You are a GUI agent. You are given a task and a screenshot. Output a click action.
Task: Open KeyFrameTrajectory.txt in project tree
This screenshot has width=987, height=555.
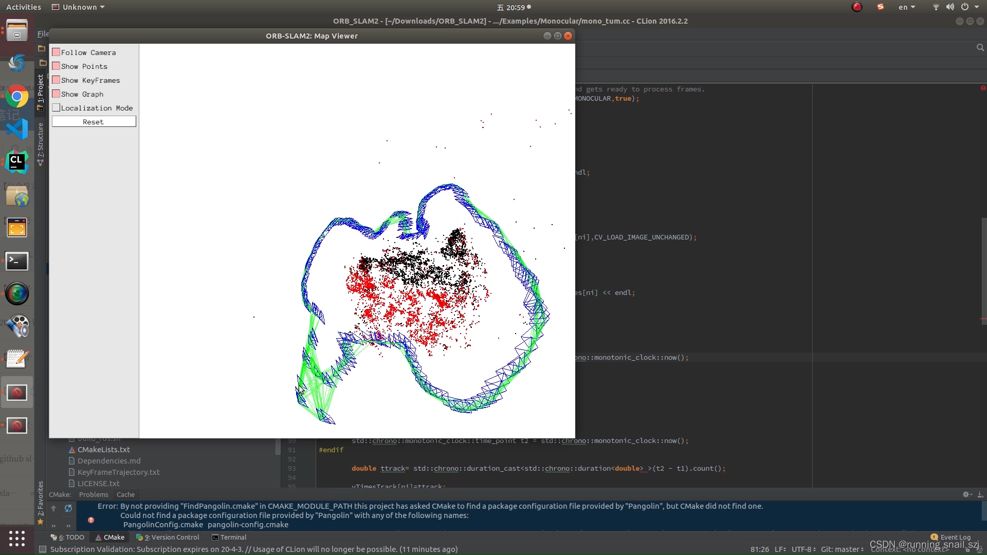click(x=118, y=472)
